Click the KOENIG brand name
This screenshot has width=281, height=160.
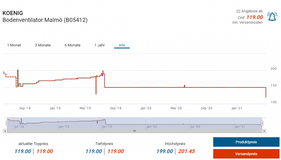tap(13, 13)
